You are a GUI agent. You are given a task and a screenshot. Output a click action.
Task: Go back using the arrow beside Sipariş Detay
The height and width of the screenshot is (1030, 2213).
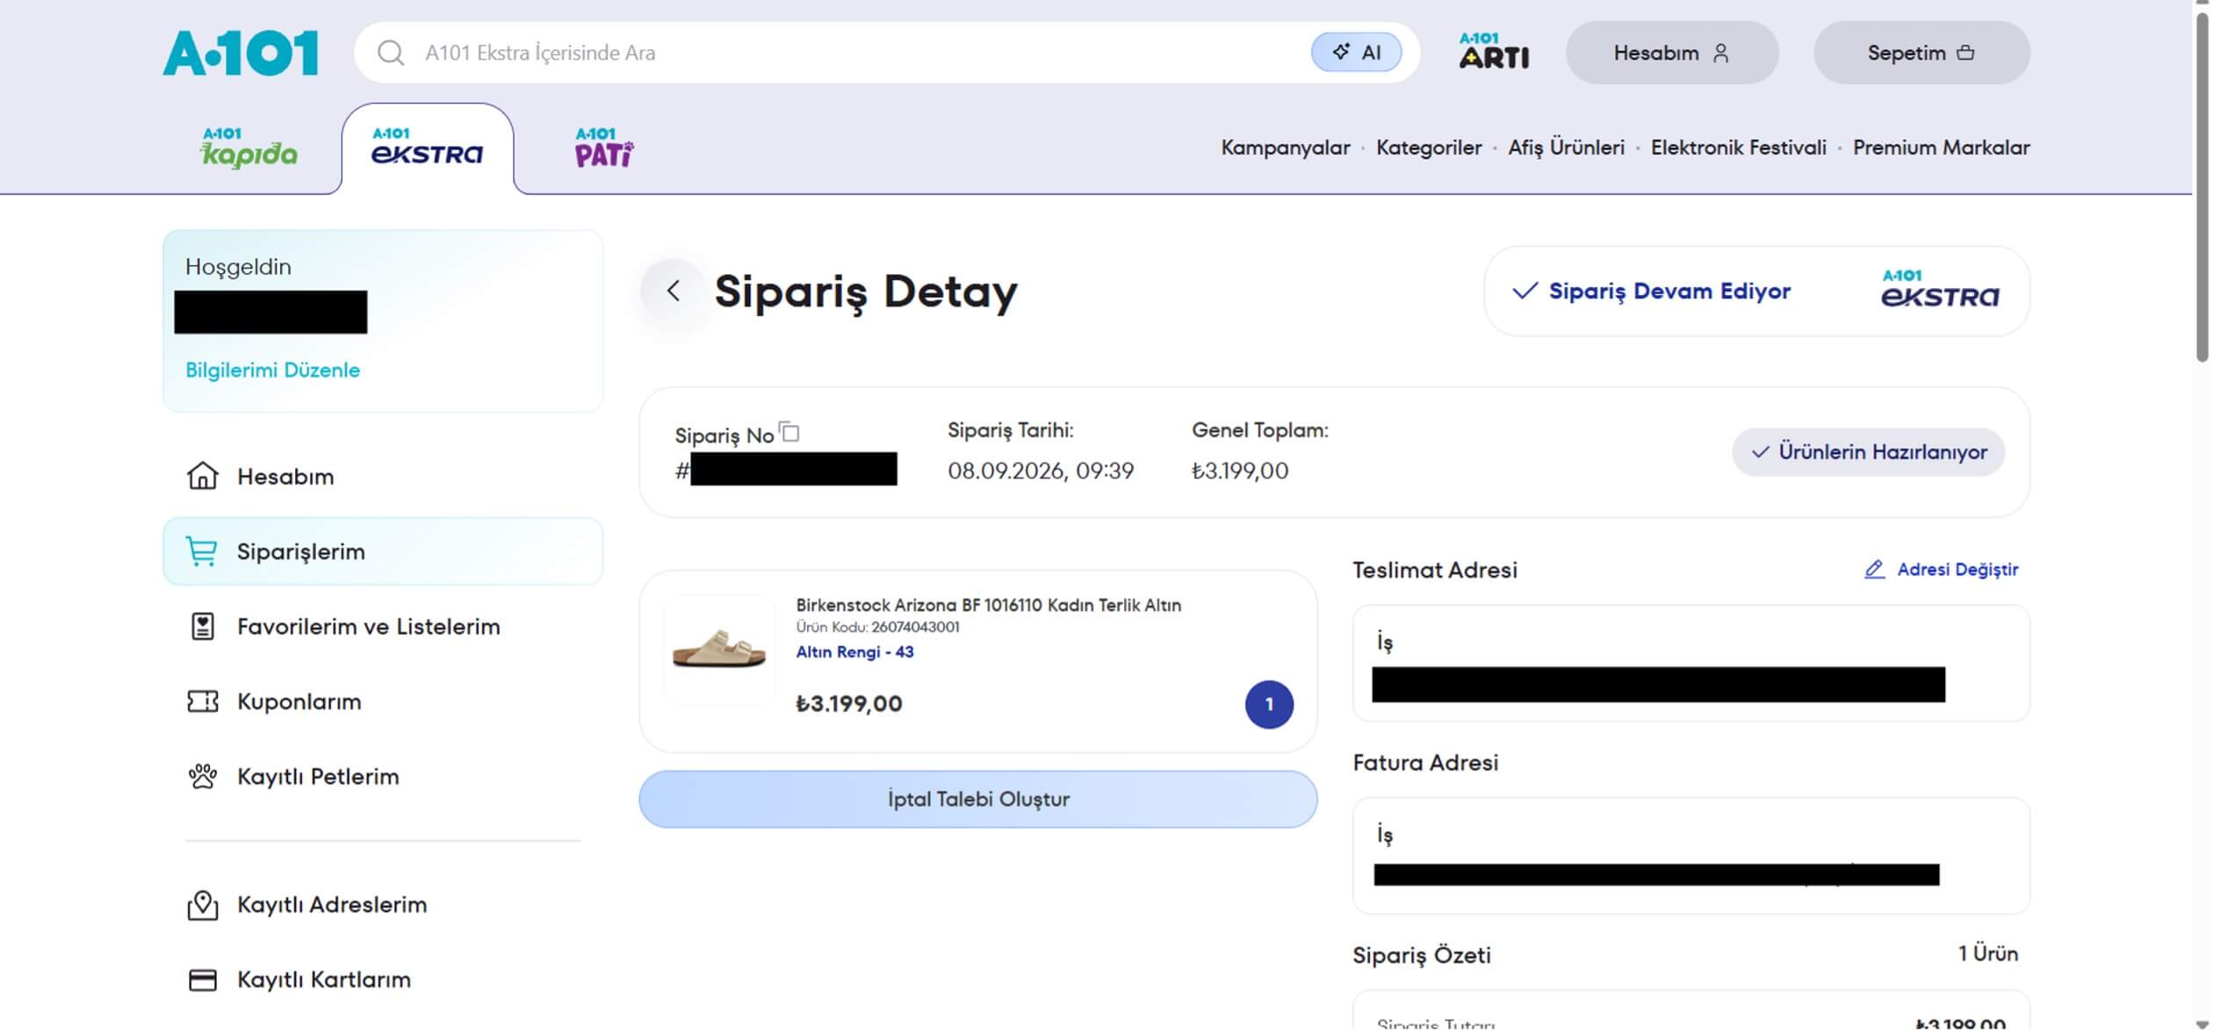(673, 291)
